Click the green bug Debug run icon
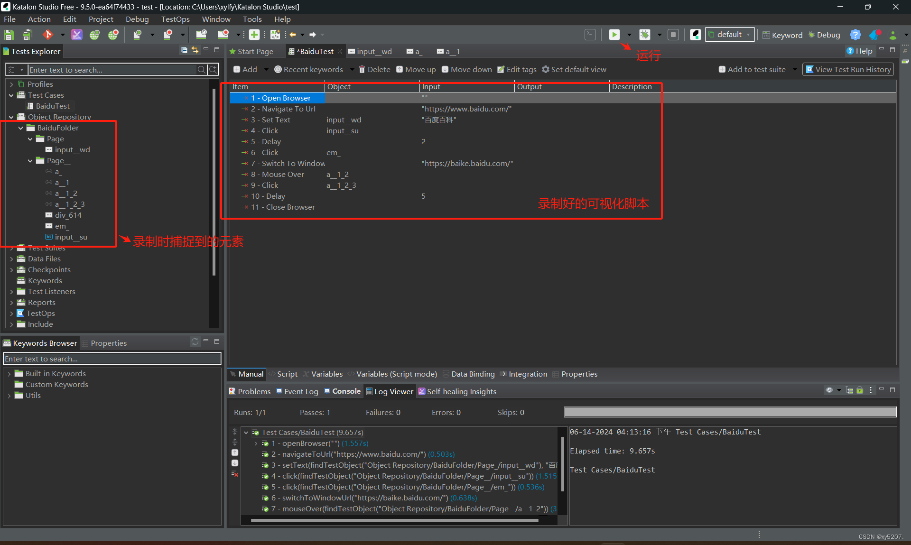 tap(644, 35)
